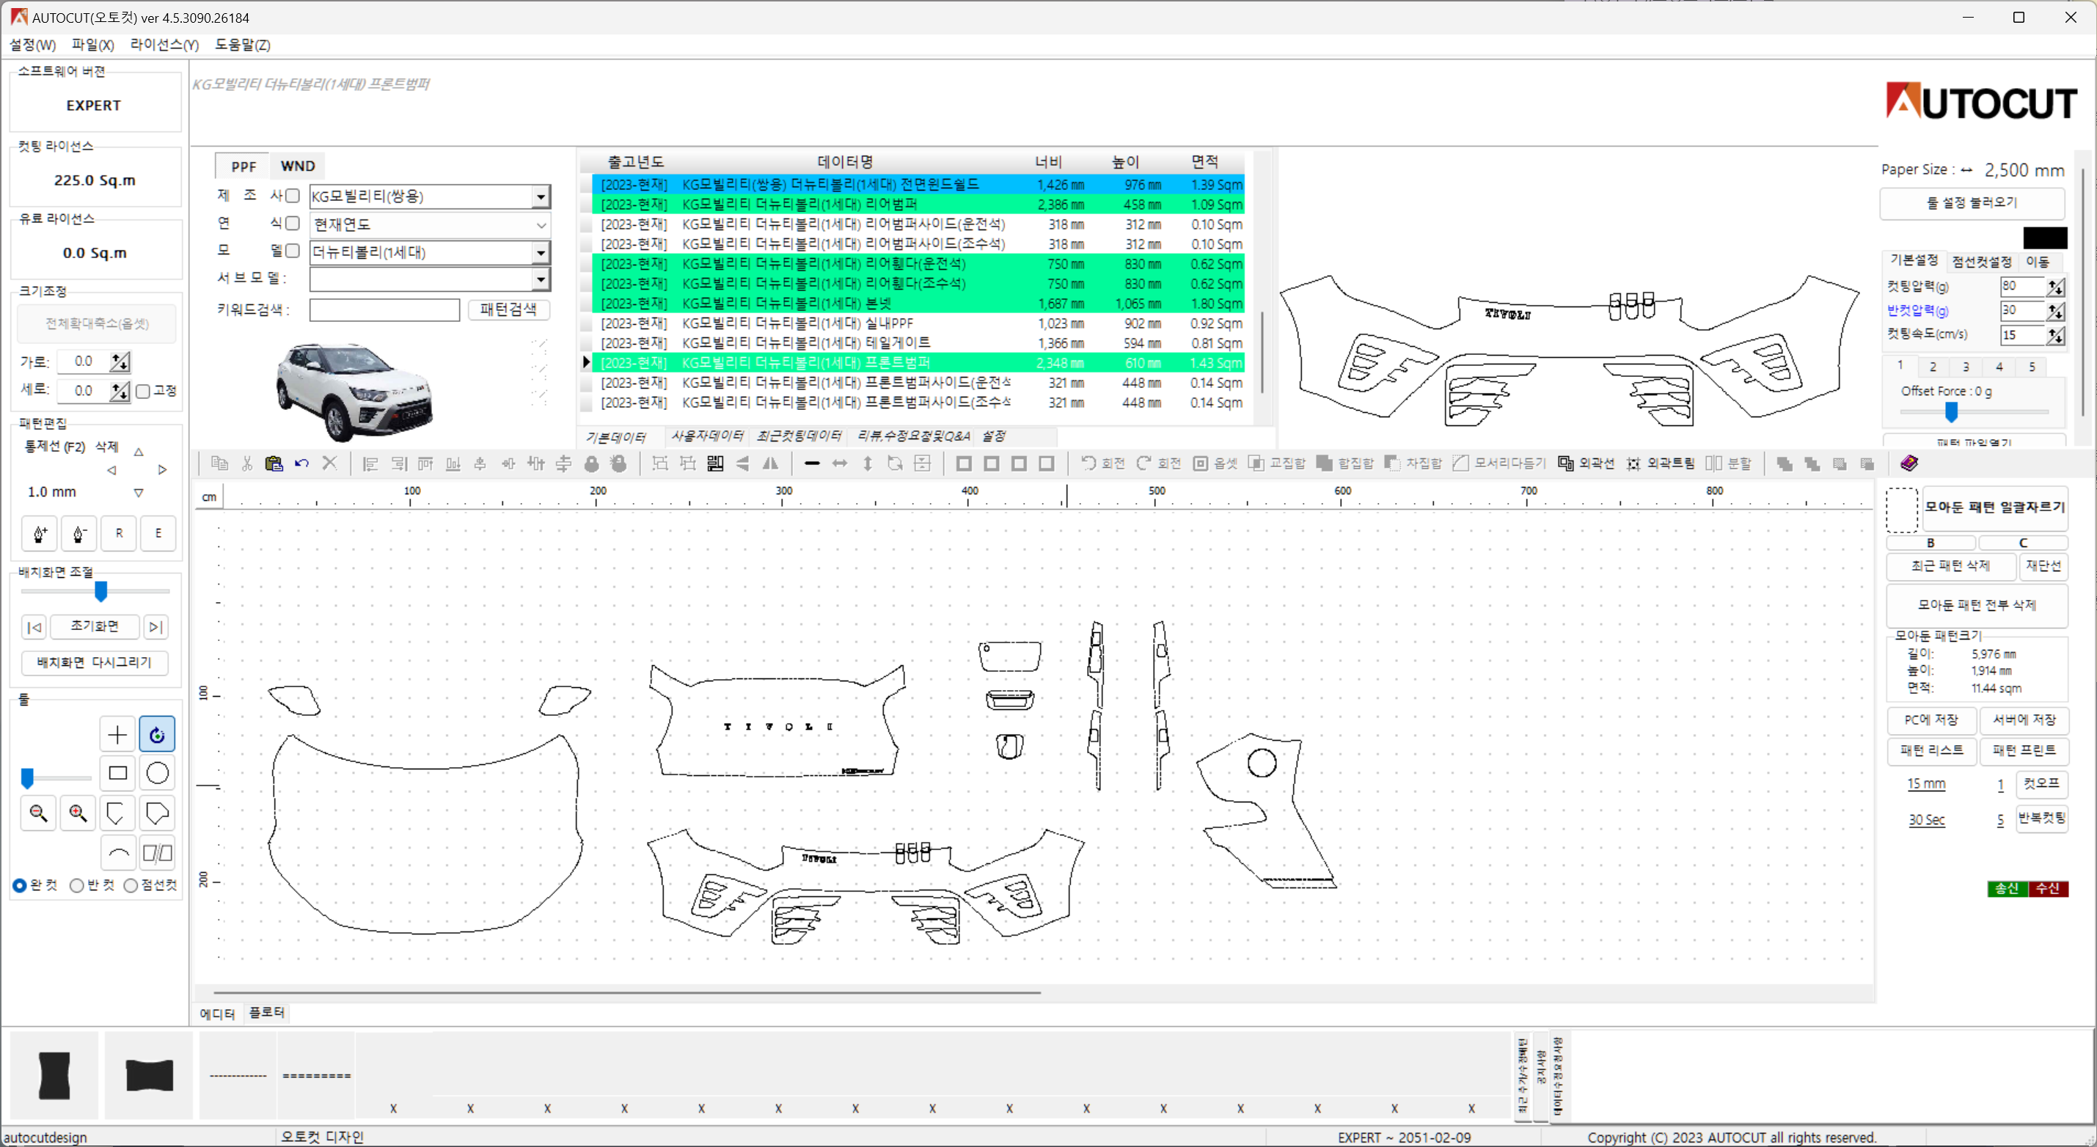
Task: Open the 파일(X) menu
Action: 93,45
